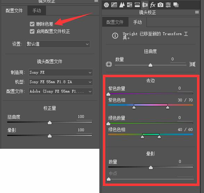
Task: Click pincushion distortion icon right of 数量 slider
Action: point(192,64)
